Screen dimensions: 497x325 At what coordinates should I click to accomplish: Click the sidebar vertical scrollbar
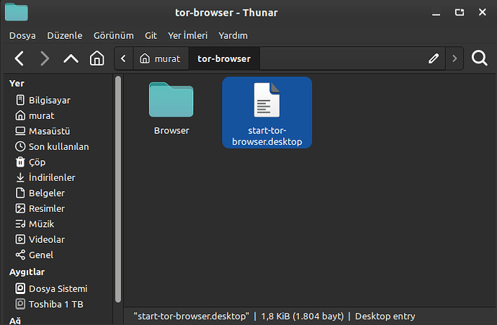[x=118, y=189]
